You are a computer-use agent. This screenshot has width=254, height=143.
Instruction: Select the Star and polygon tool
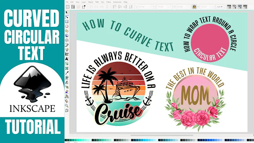click(67, 31)
